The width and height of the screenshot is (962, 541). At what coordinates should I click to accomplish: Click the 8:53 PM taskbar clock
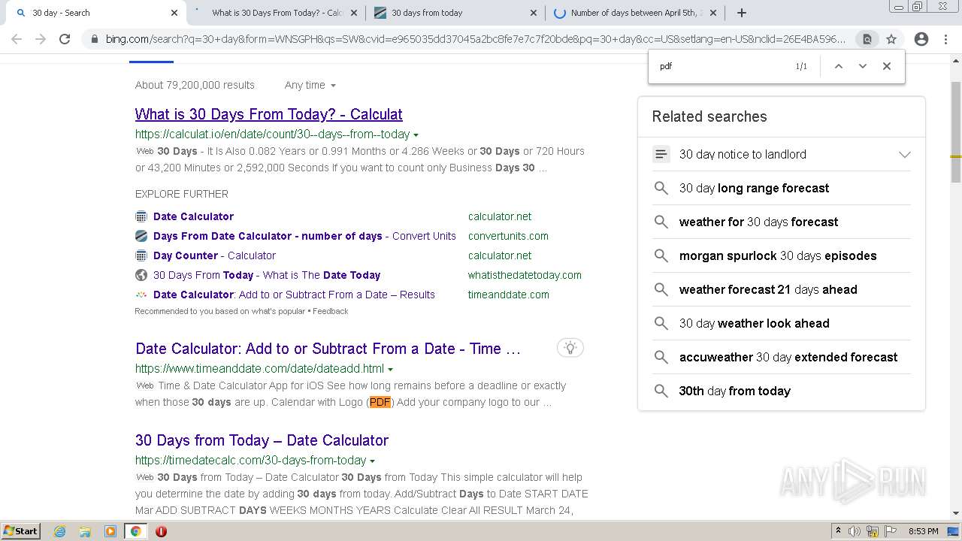(924, 531)
